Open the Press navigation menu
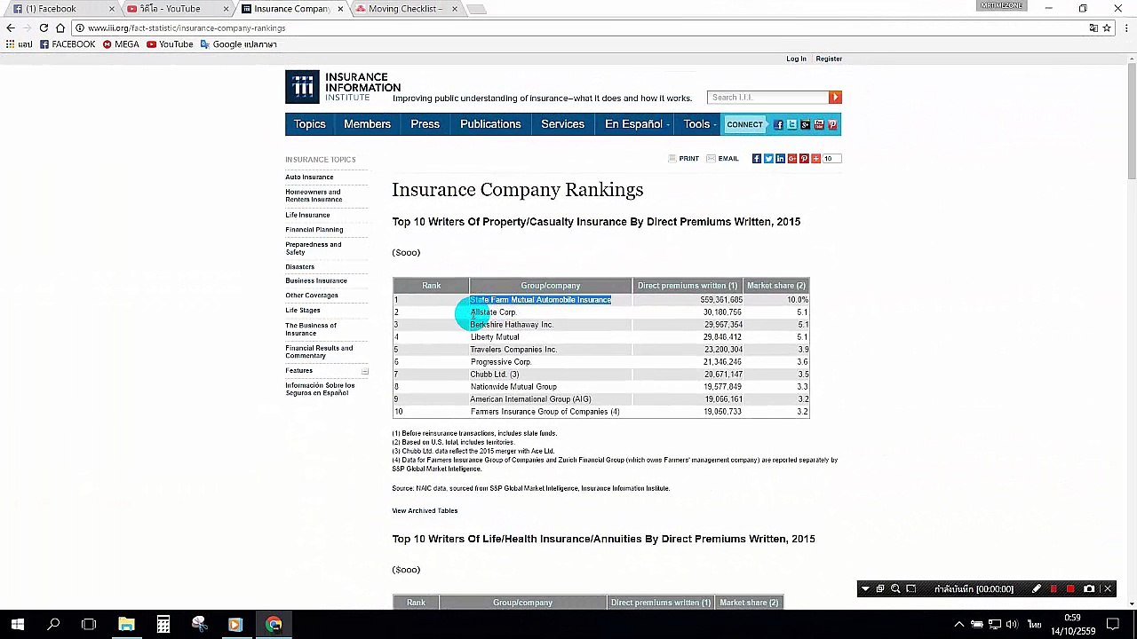Screen dimensions: 1137x639 click(x=425, y=124)
